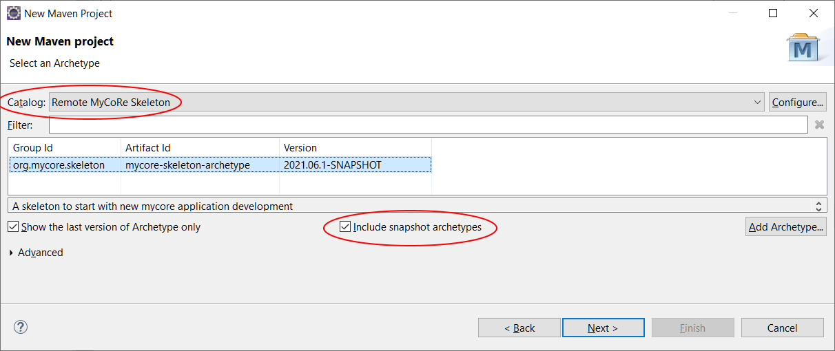
Task: Open the help question mark icon
Action: [x=21, y=327]
